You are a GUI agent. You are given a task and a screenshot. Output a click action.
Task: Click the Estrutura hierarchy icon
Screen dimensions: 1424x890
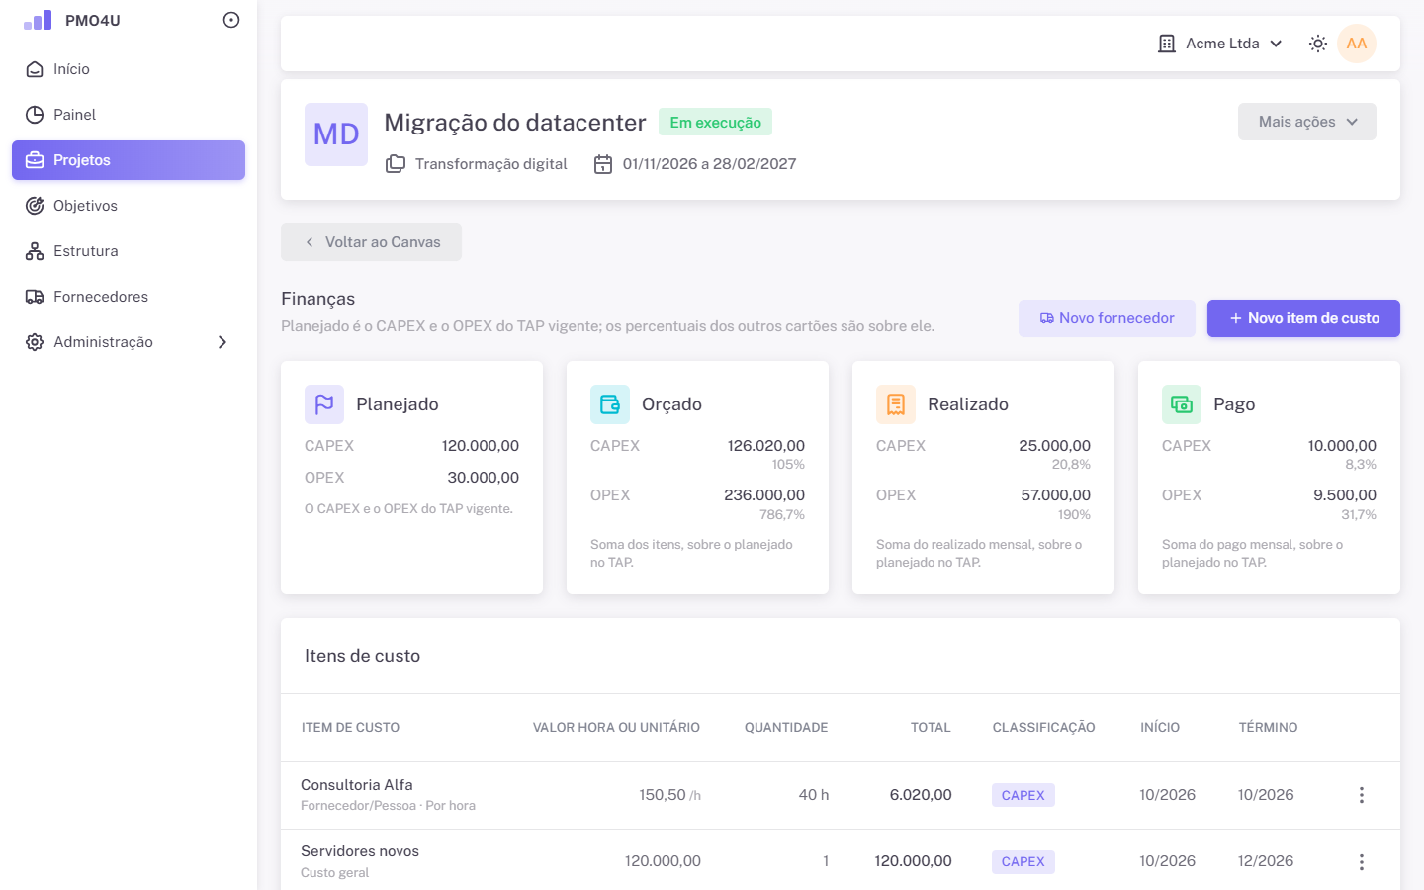[35, 251]
